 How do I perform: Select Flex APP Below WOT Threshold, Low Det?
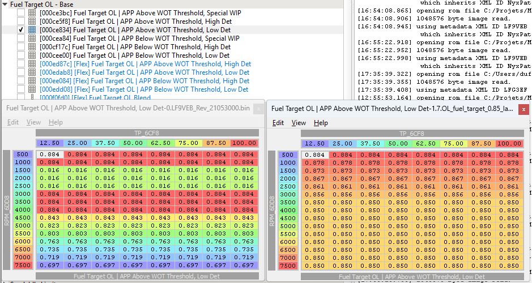click(144, 89)
